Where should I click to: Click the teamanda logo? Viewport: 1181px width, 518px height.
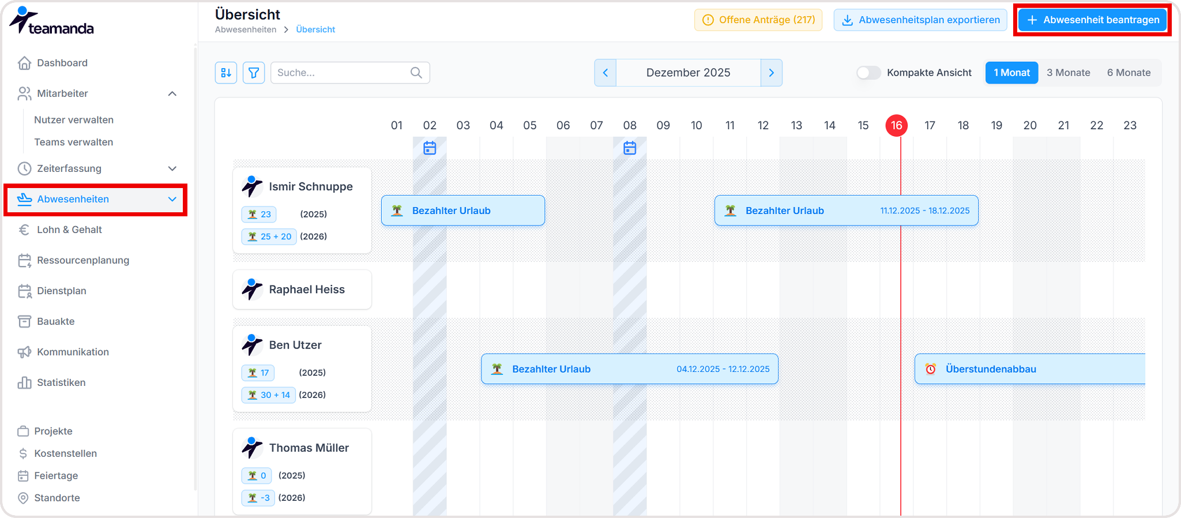pyautogui.click(x=51, y=21)
